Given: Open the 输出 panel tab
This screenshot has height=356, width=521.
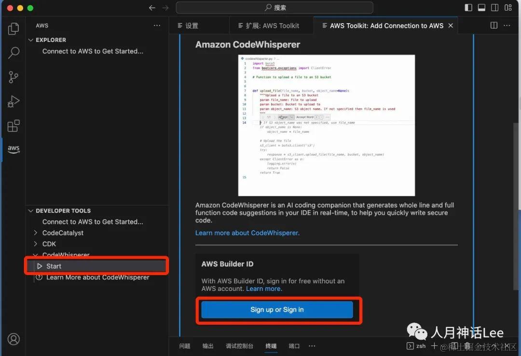Looking at the screenshot, I should pyautogui.click(x=208, y=346).
